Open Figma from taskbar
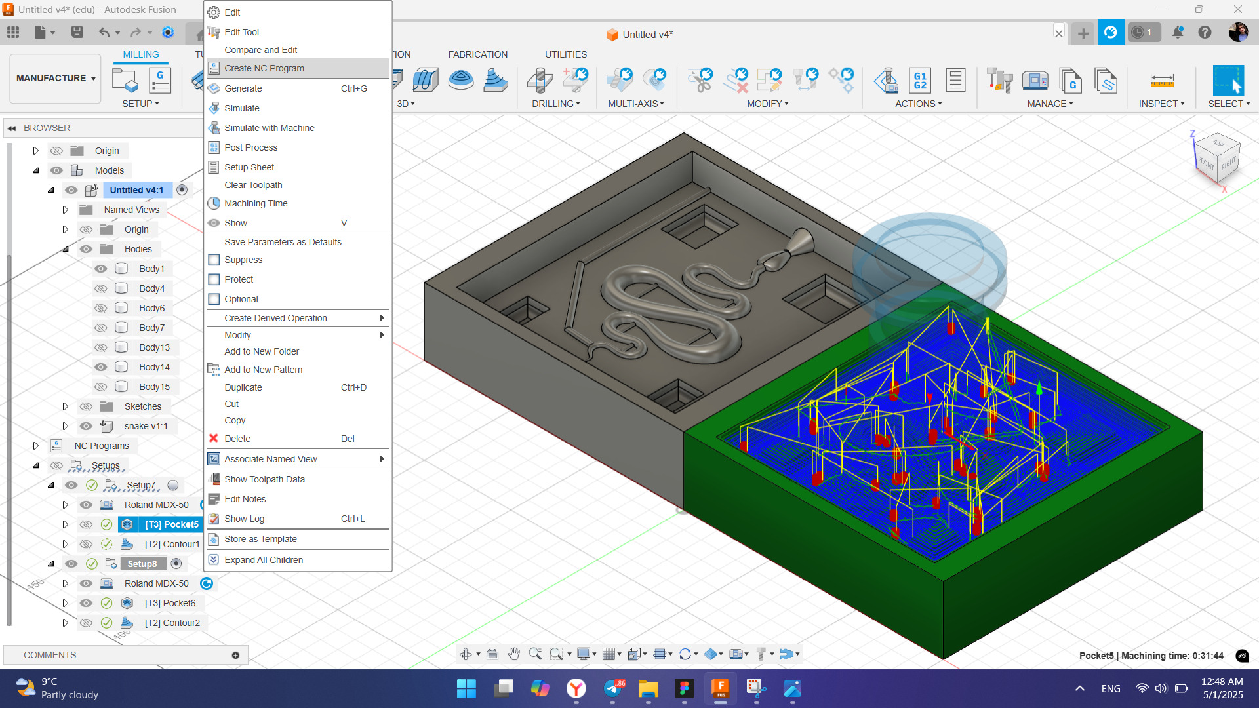Screen dimensions: 1259x708 (x=684, y=688)
